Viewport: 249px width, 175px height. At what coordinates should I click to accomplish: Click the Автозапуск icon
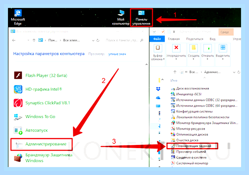coord(18,130)
